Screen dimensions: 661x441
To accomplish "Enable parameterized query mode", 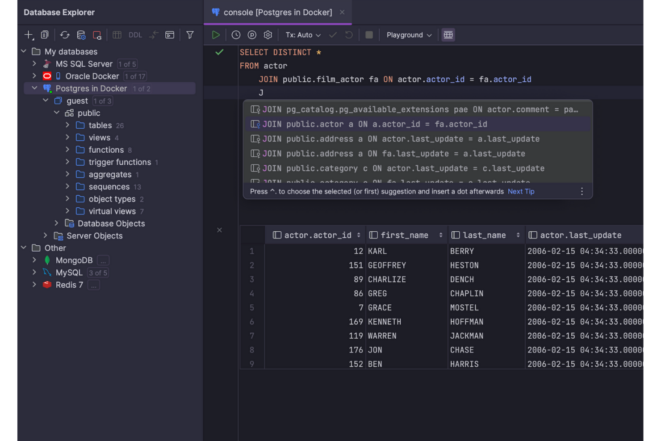I will (x=252, y=34).
